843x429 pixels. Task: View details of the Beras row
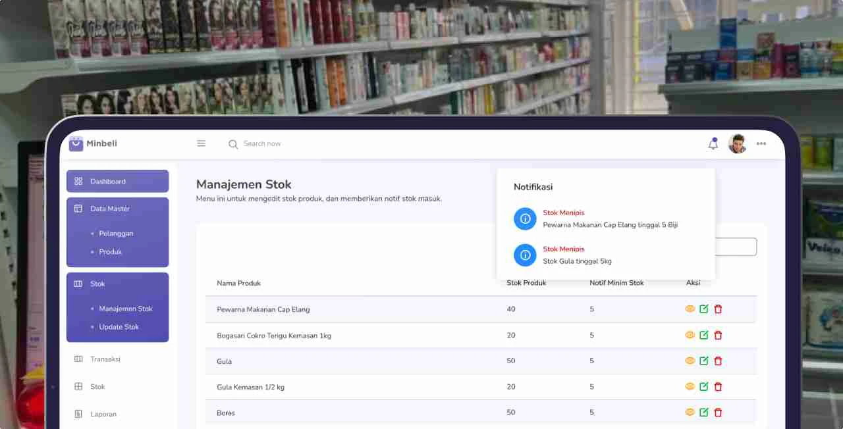(690, 412)
